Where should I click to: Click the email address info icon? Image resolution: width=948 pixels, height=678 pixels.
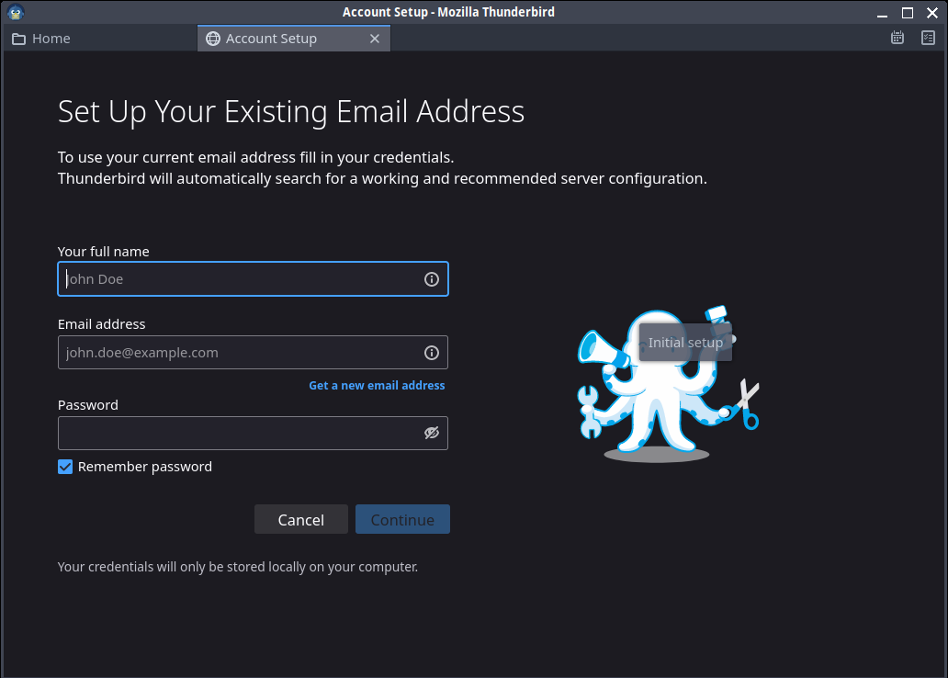click(x=431, y=353)
